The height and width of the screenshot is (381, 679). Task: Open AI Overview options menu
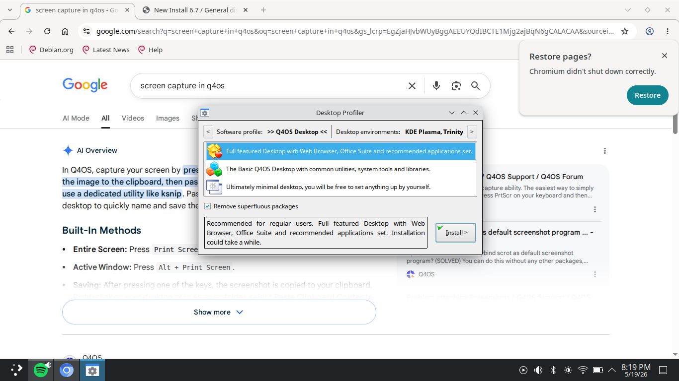605,151
